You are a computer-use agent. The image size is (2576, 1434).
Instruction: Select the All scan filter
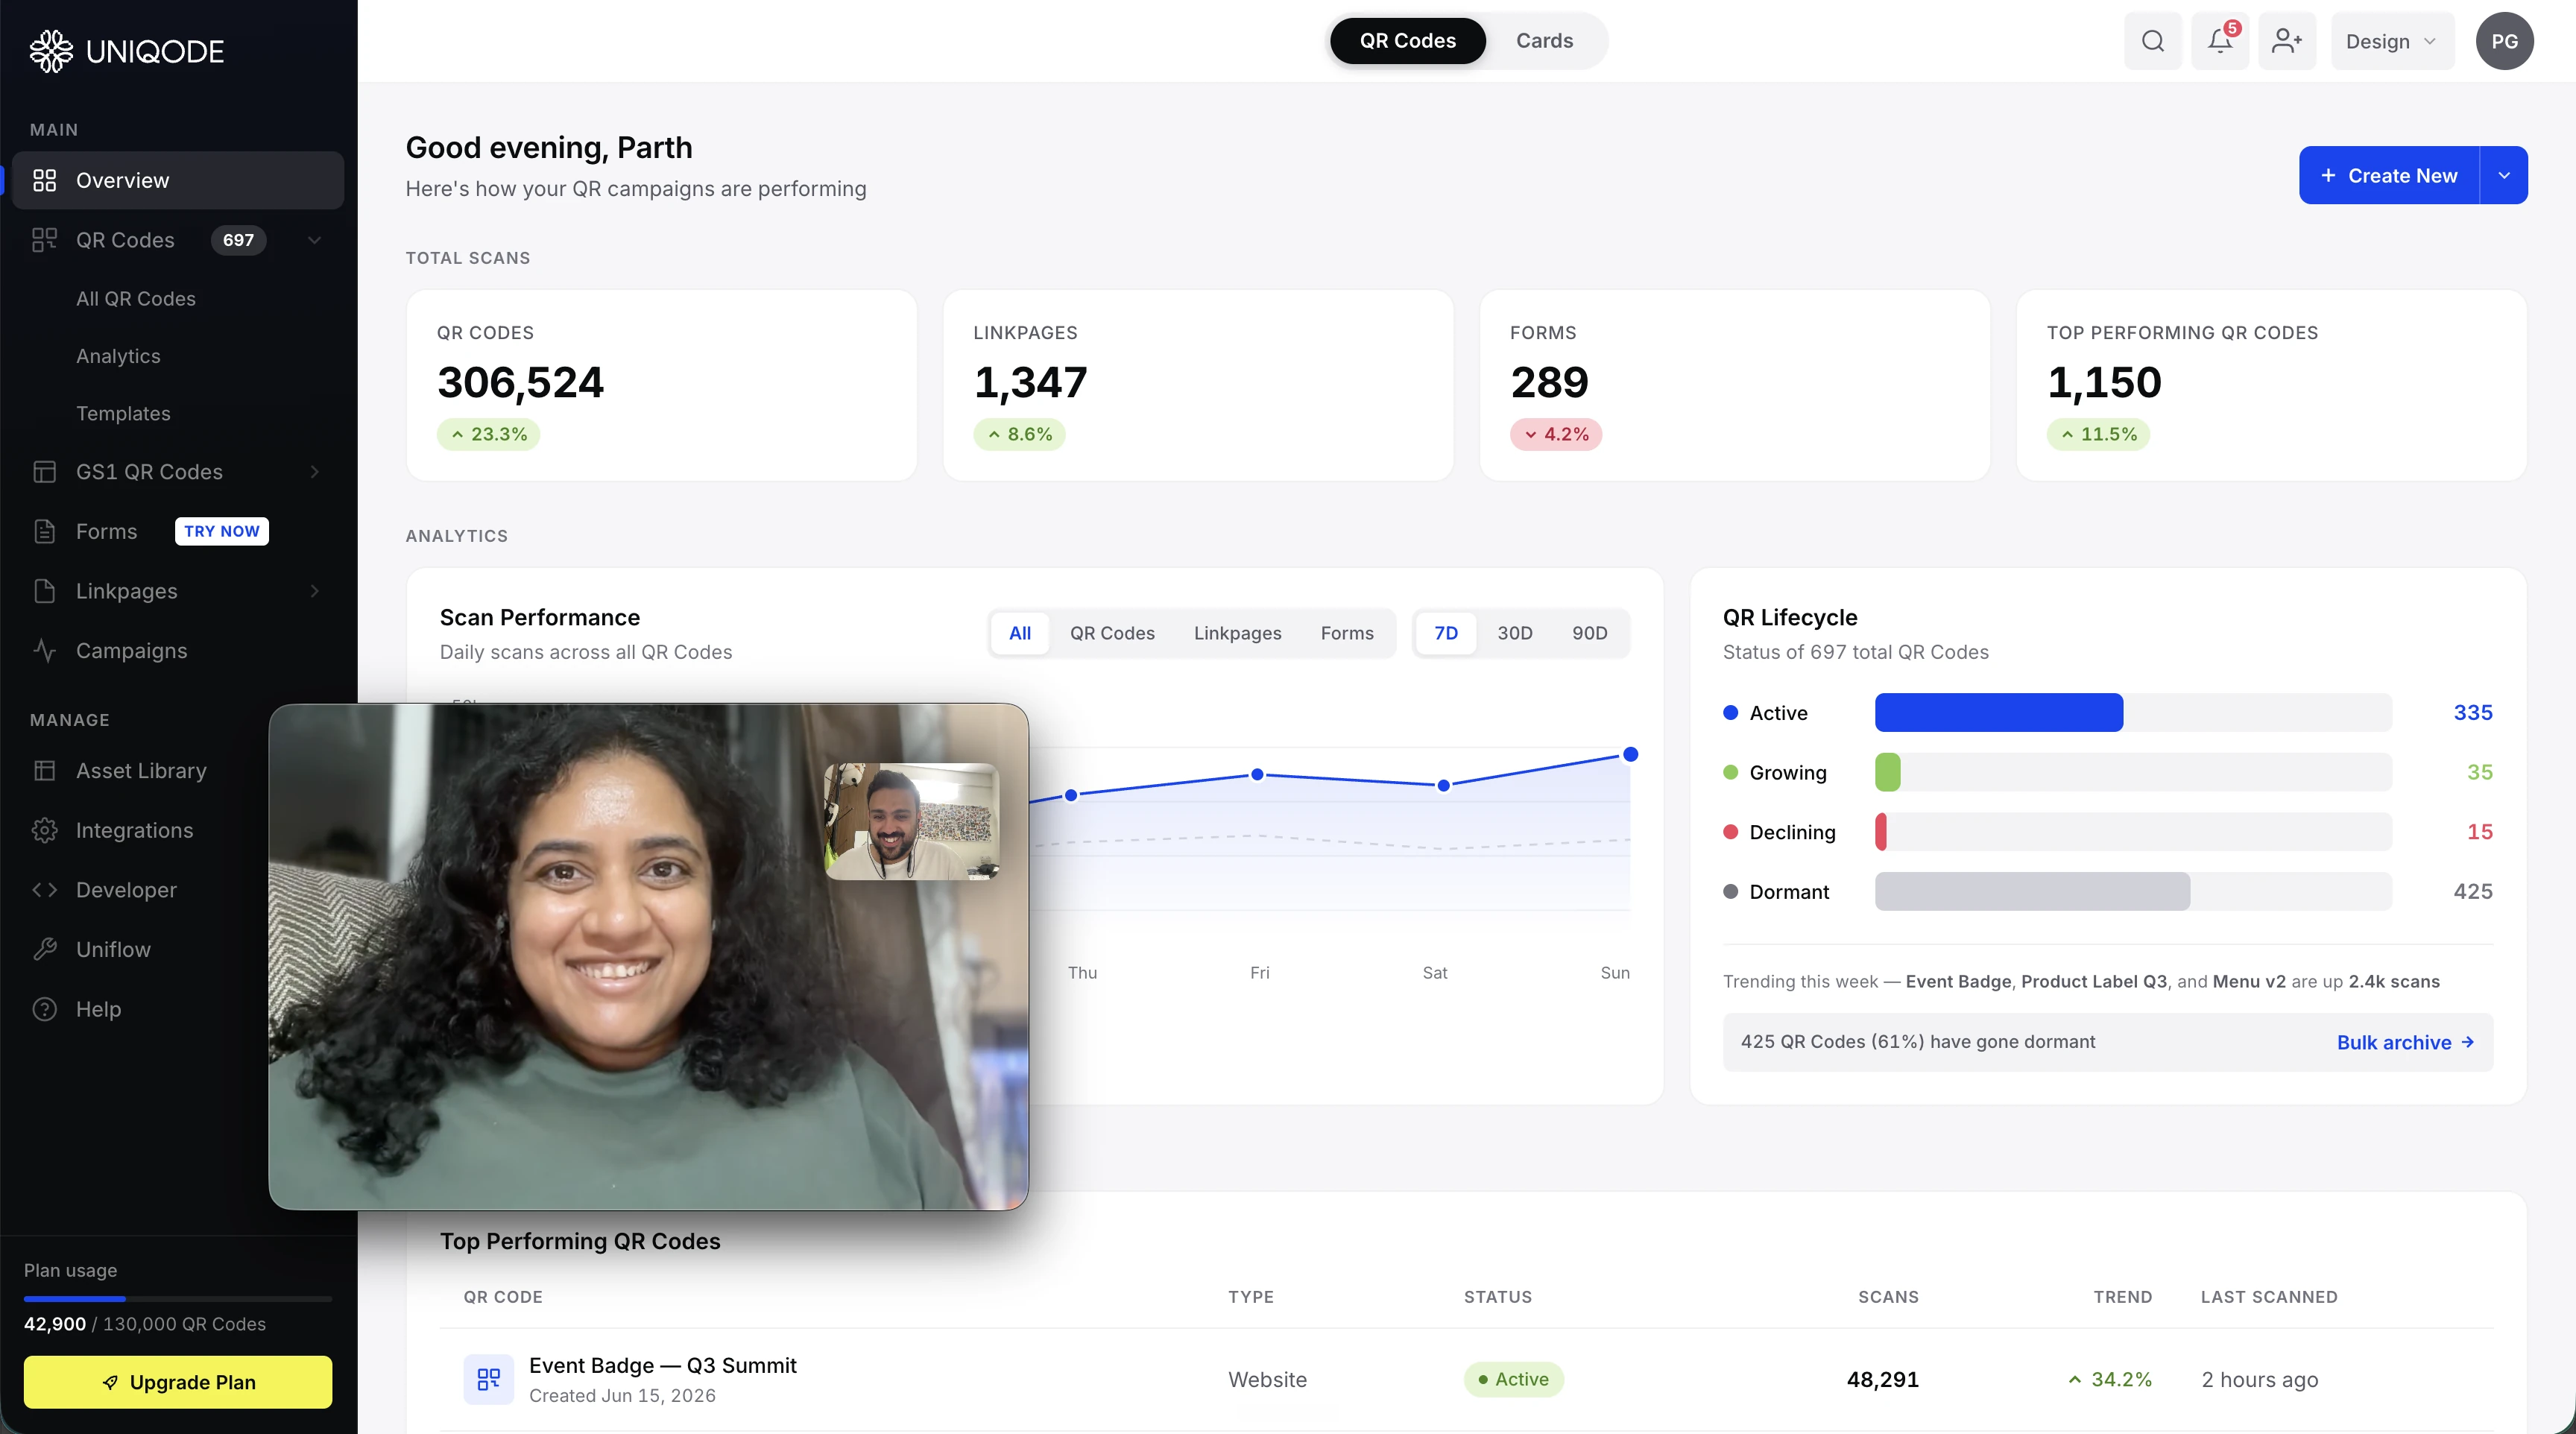1019,633
